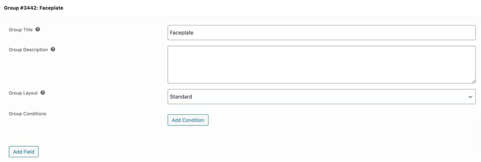The image size is (481, 162).
Task: Click the Add Field button
Action: coord(24,152)
